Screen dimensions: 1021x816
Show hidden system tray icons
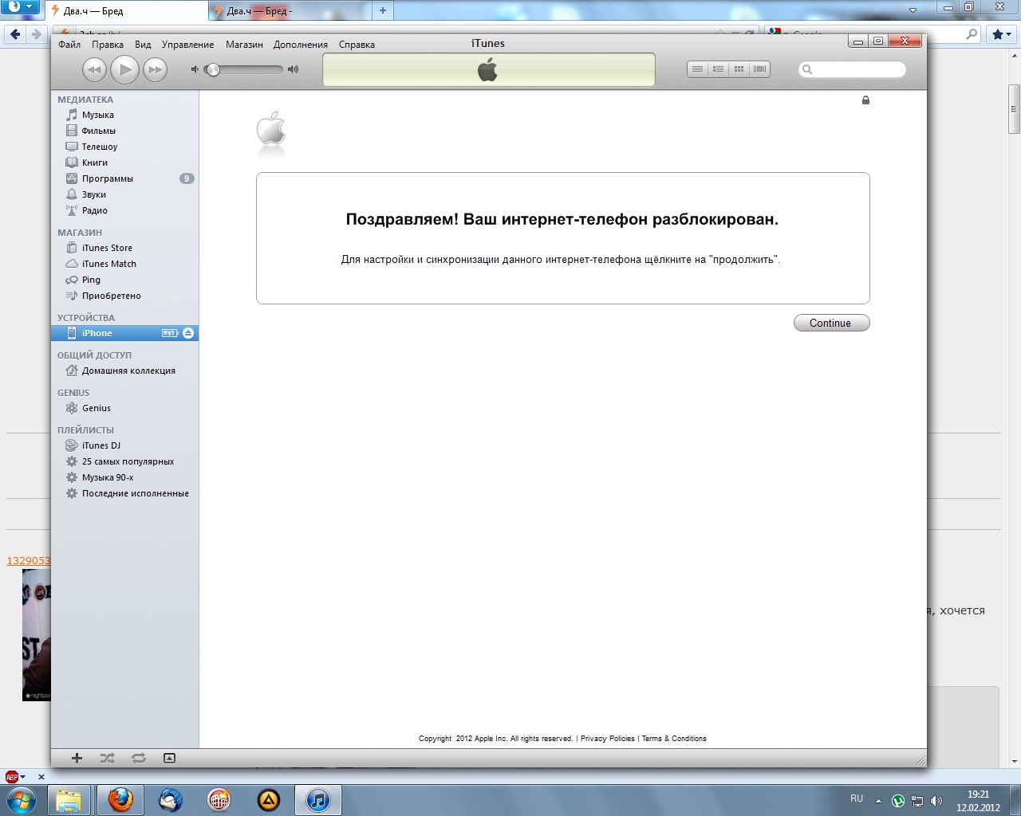(878, 801)
